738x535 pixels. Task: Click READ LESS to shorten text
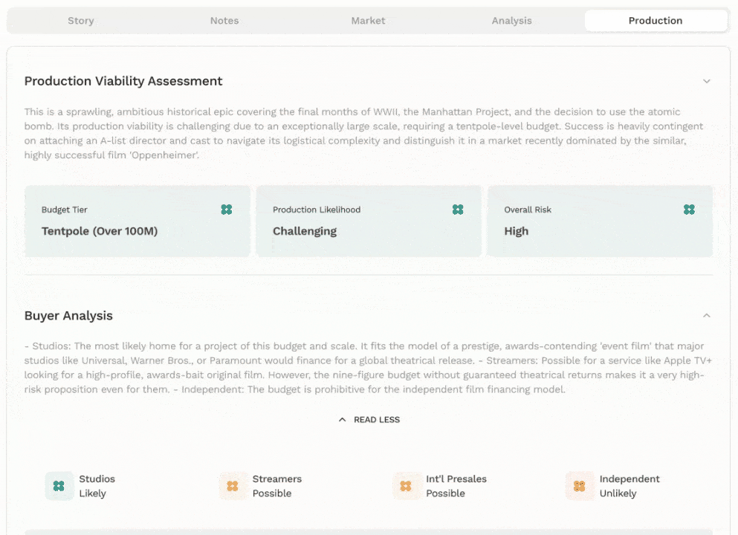pos(376,420)
